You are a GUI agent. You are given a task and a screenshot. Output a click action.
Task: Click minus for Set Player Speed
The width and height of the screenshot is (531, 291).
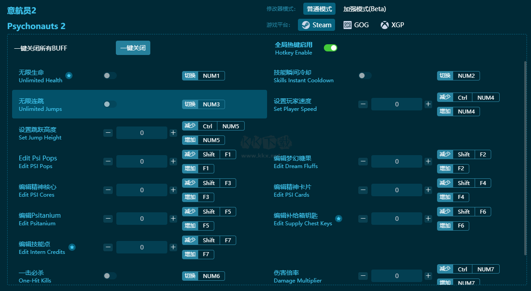(363, 104)
